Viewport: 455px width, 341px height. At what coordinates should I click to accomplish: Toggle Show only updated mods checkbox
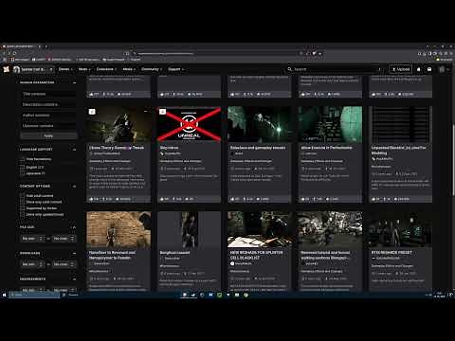(x=22, y=214)
